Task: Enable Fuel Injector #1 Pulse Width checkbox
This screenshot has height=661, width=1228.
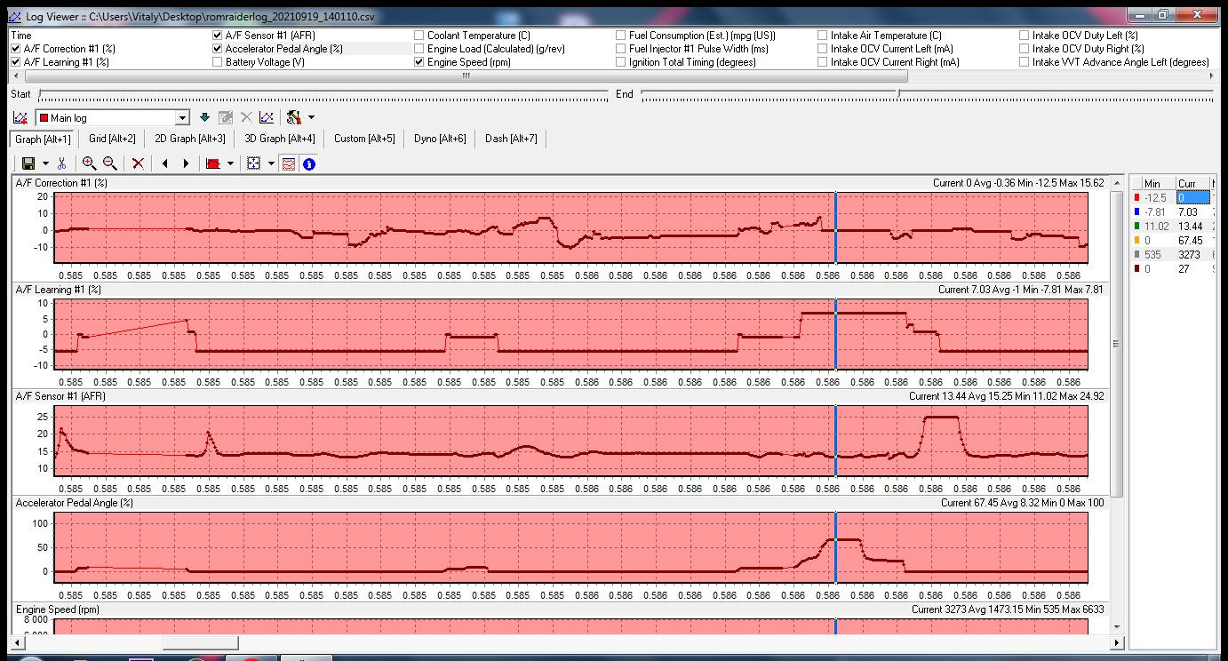Action: tap(621, 49)
